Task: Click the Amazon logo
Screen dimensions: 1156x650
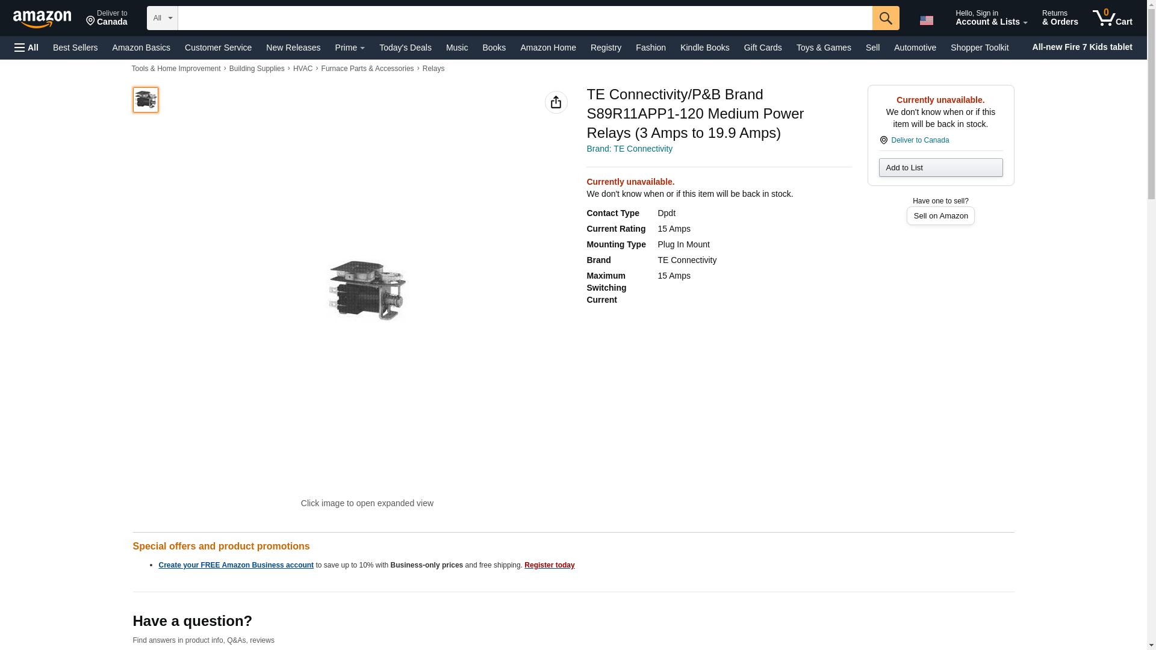Action: [x=42, y=19]
